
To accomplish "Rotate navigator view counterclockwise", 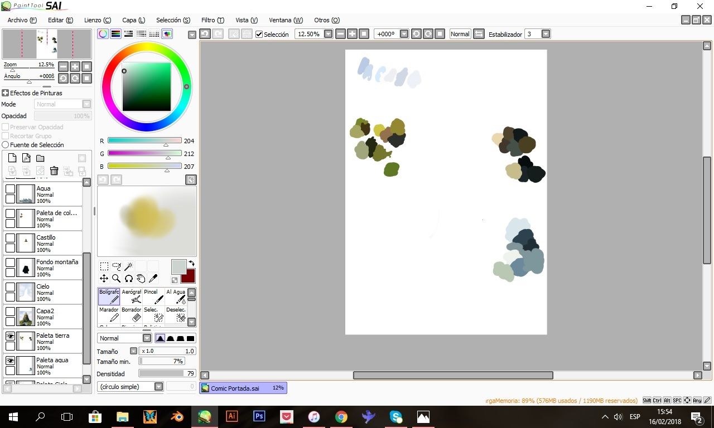I will [63, 78].
